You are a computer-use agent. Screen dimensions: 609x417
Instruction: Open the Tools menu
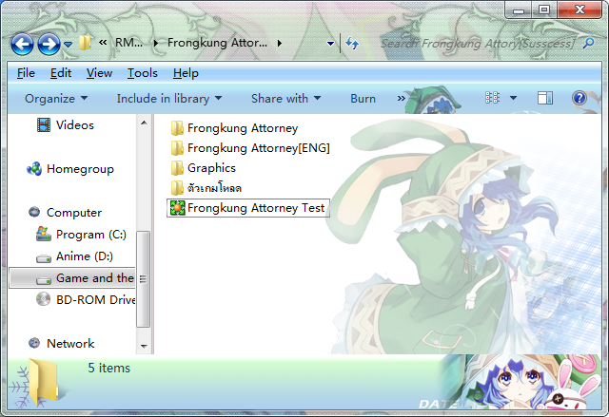pos(142,73)
